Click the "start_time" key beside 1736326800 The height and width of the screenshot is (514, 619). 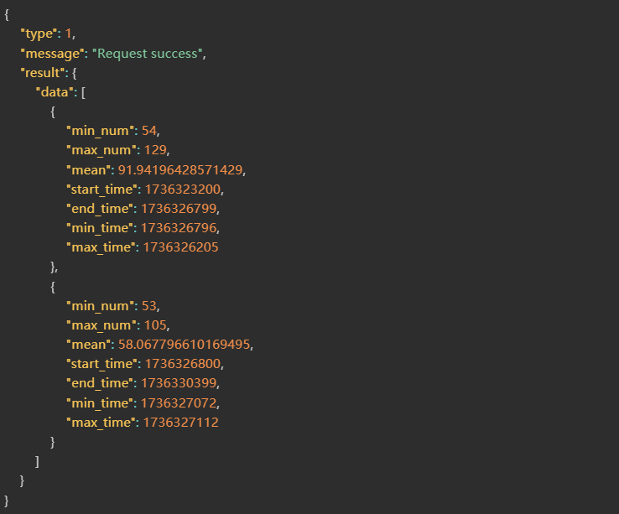[x=101, y=364]
